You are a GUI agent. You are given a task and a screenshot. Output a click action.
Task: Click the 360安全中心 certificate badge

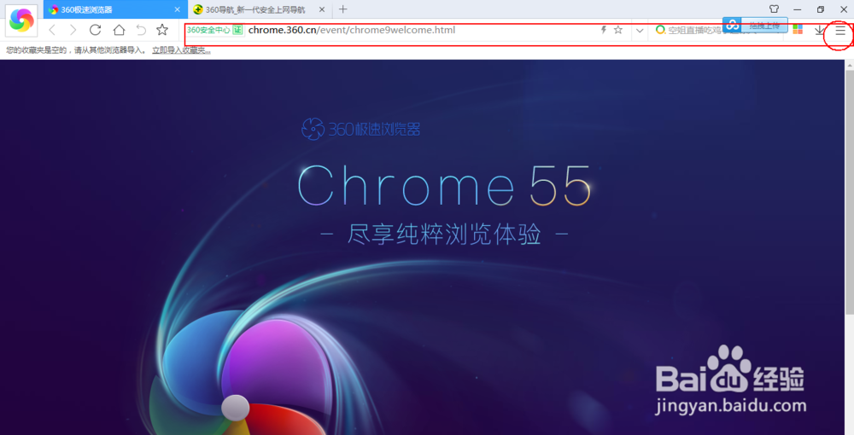pyautogui.click(x=214, y=30)
